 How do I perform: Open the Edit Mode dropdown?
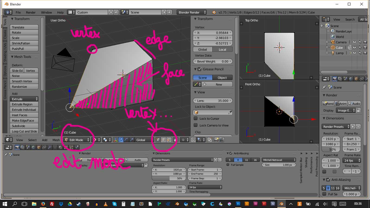point(77,140)
